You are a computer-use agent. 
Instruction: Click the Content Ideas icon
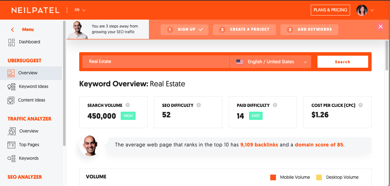point(11,100)
